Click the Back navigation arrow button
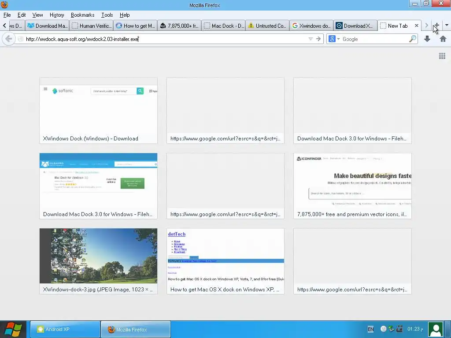This screenshot has height=338, width=451. tap(9, 39)
